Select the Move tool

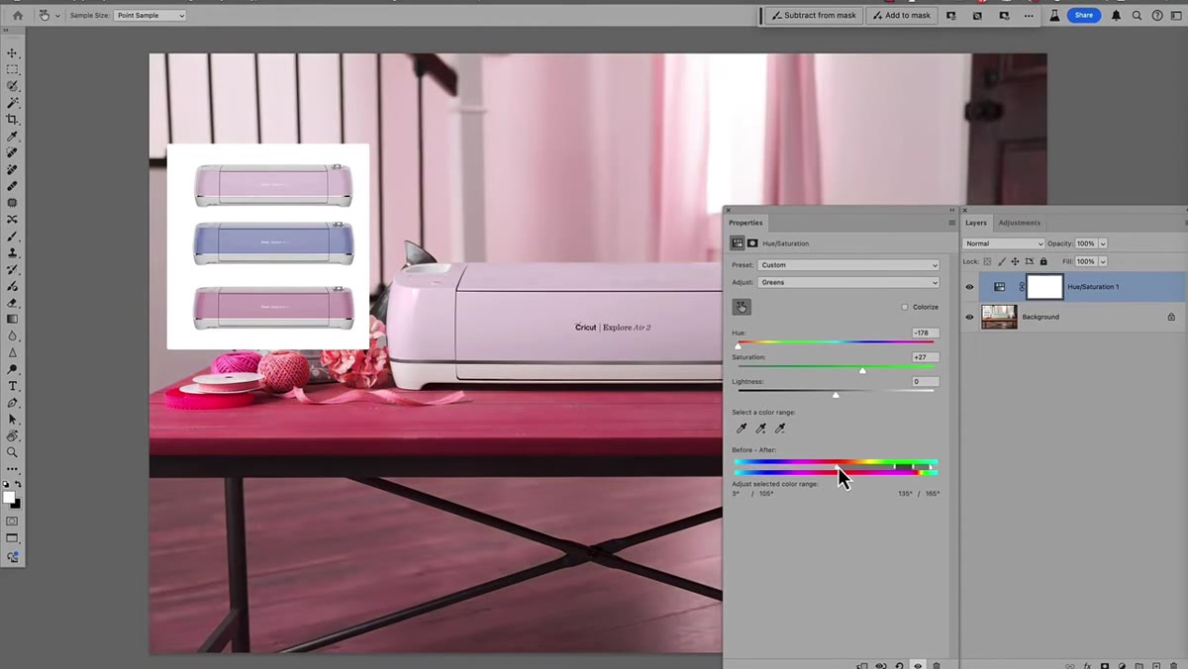pyautogui.click(x=12, y=53)
